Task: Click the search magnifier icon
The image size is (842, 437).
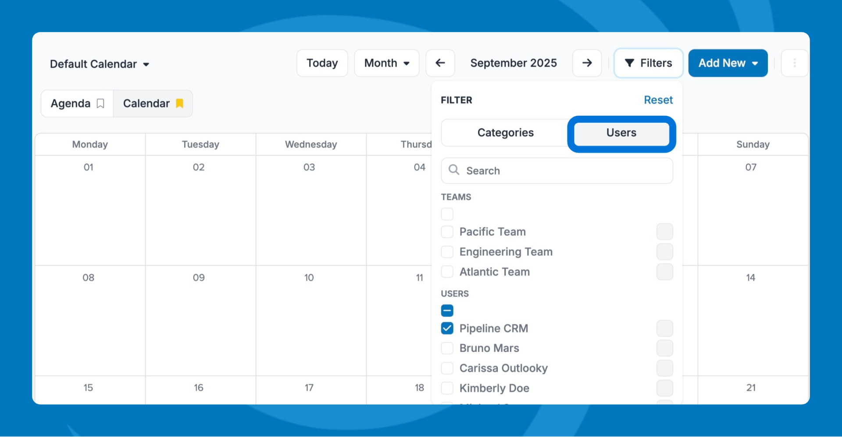Action: click(454, 170)
